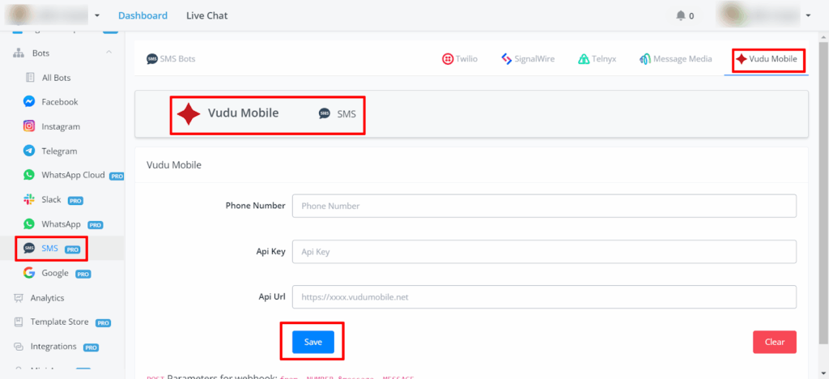
Task: Switch to the SignalWire tab
Action: pos(528,59)
